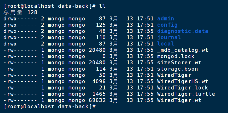
Task: Click the admin directory name
Action: (x=165, y=19)
